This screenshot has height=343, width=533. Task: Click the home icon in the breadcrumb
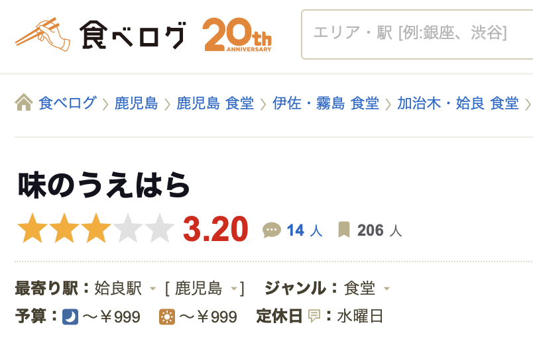click(x=24, y=102)
